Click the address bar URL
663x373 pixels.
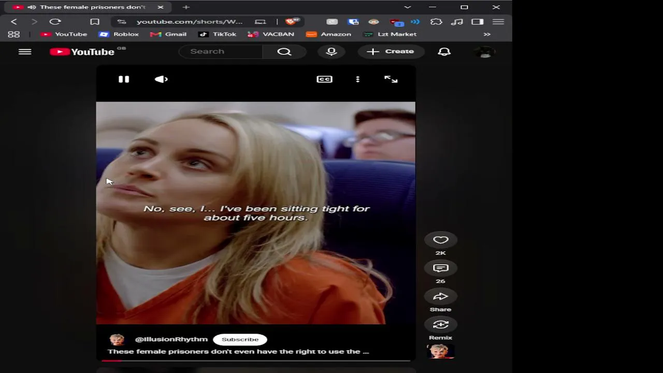click(x=190, y=22)
